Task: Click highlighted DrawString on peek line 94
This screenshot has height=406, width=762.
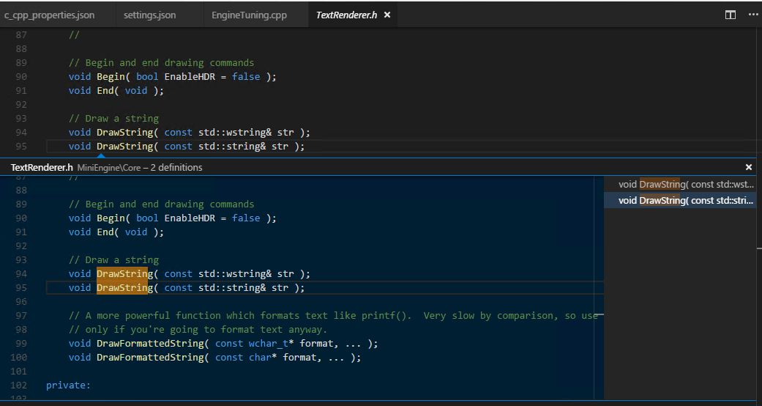Action: click(122, 273)
